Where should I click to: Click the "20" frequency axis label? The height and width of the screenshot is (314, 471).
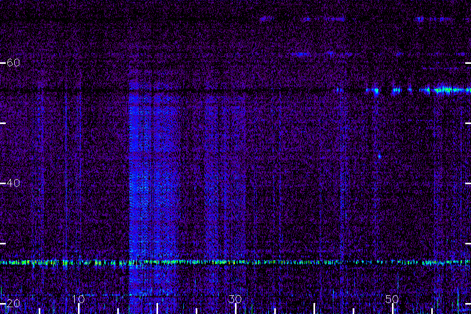pyautogui.click(x=13, y=304)
